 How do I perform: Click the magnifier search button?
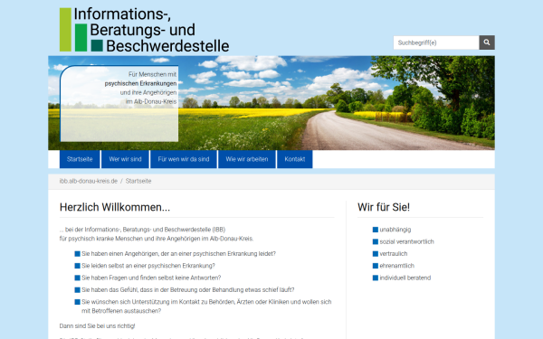pyautogui.click(x=487, y=42)
